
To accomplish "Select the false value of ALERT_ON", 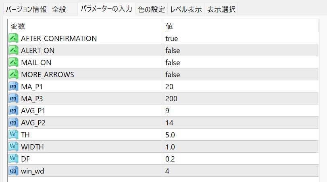I will [173, 51].
